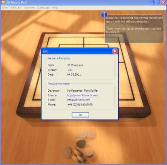Open the Language menu
The height and width of the screenshot is (165, 167).
click(44, 8)
